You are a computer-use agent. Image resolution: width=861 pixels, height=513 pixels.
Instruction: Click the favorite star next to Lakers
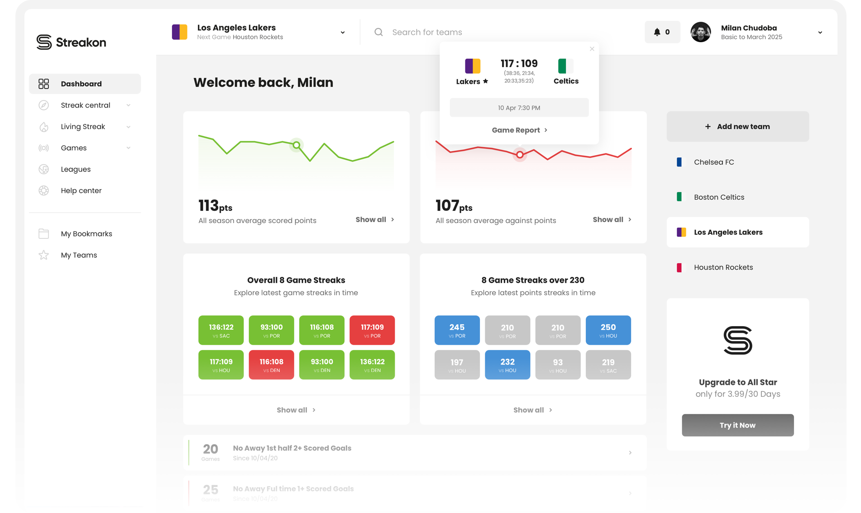(485, 81)
